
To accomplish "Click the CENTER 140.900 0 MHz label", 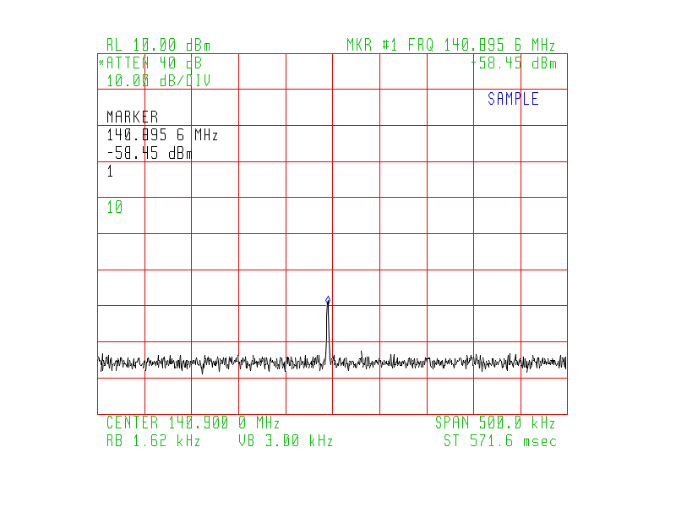I will click(194, 422).
